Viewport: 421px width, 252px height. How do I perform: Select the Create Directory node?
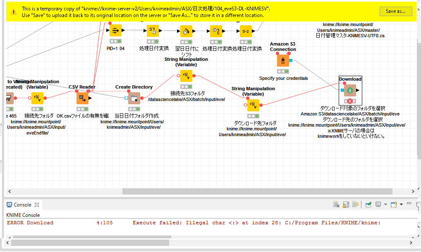pos(134,98)
